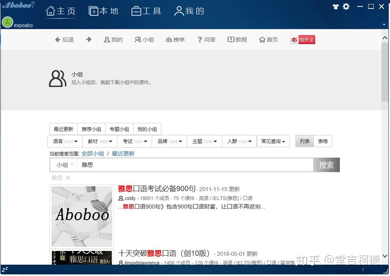Open the 工具 (Tools) section
The width and height of the screenshot is (390, 276).
(x=146, y=11)
